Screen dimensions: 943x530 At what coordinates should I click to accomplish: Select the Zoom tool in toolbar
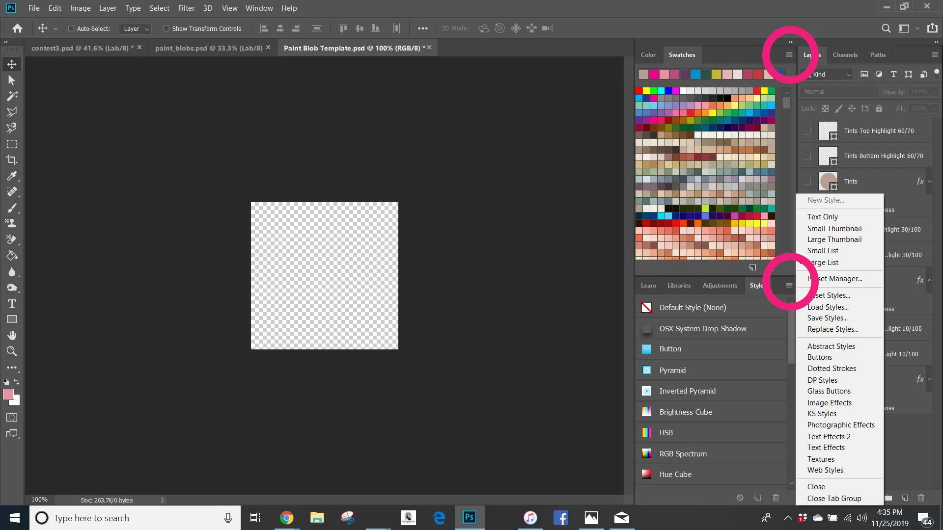click(x=12, y=351)
